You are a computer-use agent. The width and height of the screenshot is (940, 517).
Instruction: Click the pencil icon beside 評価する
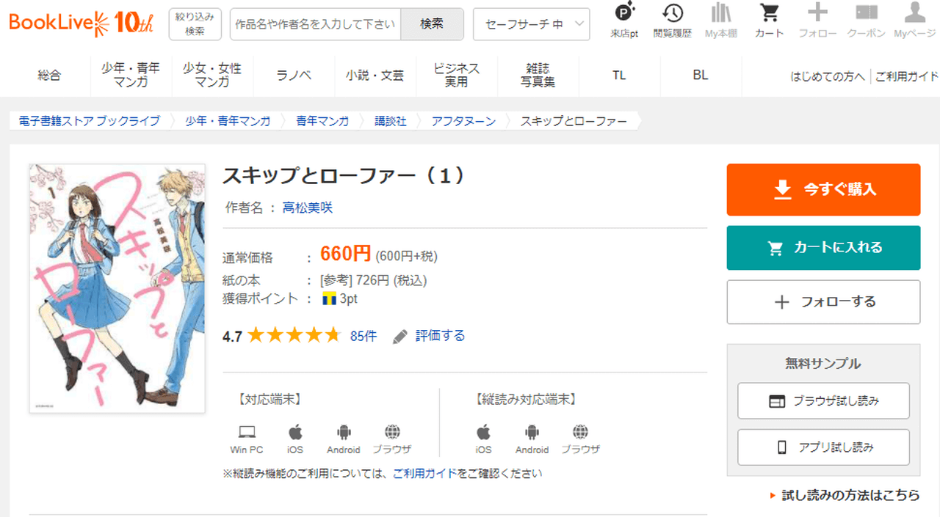[x=400, y=337]
